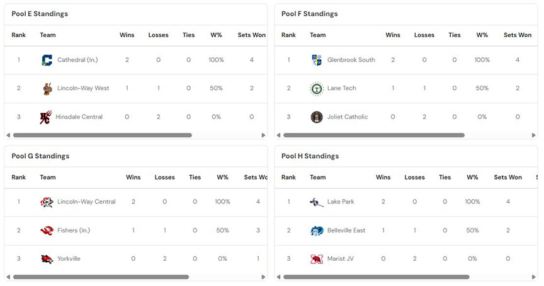Image resolution: width=544 pixels, height=286 pixels.
Task: Click right scroll arrow in Pool E table
Action: coord(263,135)
